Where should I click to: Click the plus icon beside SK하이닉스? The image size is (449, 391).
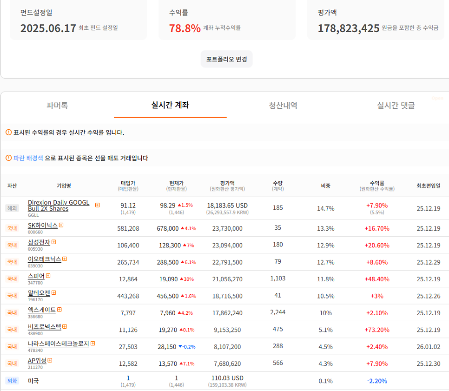point(61,225)
